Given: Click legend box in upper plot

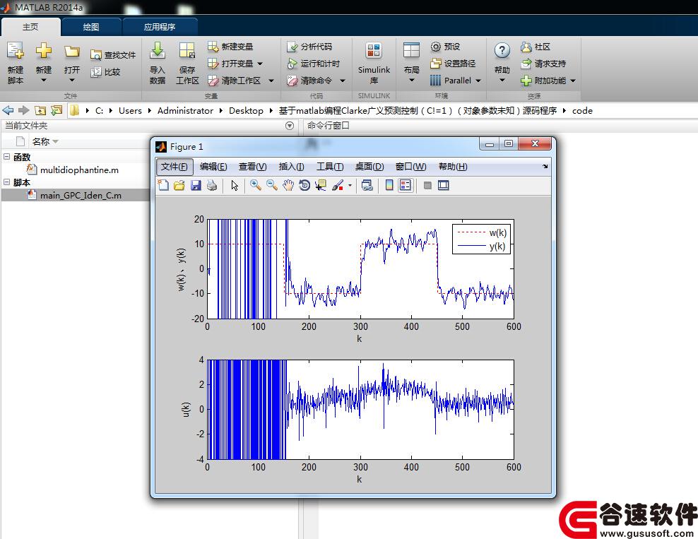Looking at the screenshot, I should coord(481,239).
